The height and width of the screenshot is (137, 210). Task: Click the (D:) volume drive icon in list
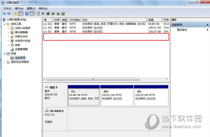45,28
